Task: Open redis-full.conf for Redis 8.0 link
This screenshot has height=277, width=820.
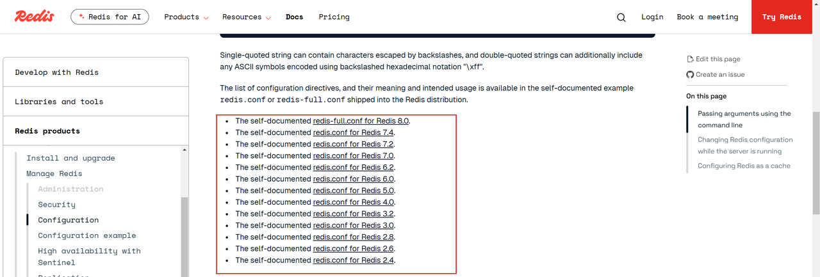Action: (x=360, y=121)
